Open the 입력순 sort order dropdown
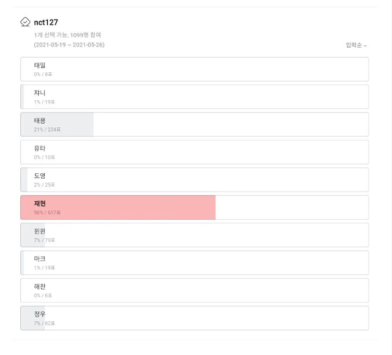 (356, 45)
